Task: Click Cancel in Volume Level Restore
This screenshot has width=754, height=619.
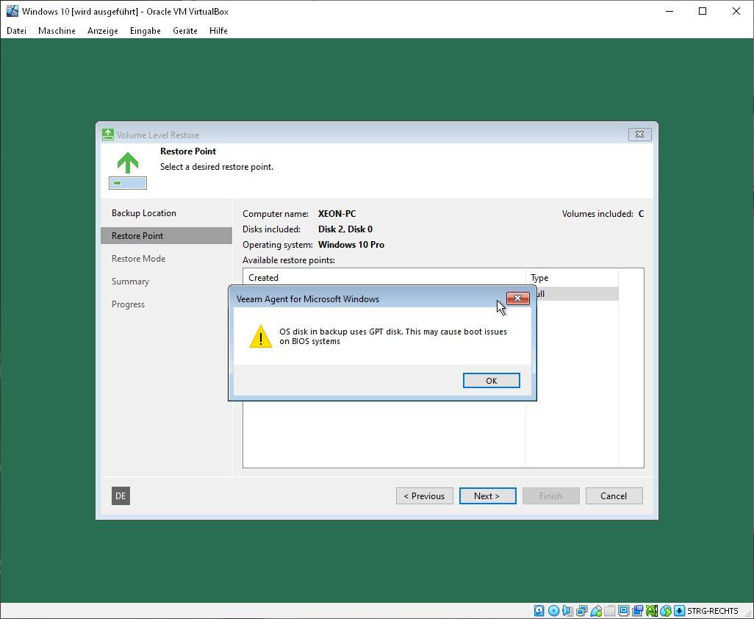Action: (614, 496)
